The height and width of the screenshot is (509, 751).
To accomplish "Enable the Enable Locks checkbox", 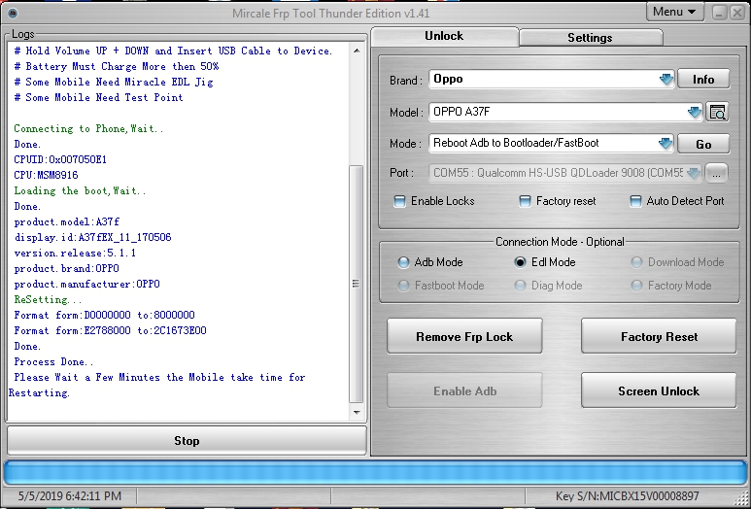I will pyautogui.click(x=399, y=201).
